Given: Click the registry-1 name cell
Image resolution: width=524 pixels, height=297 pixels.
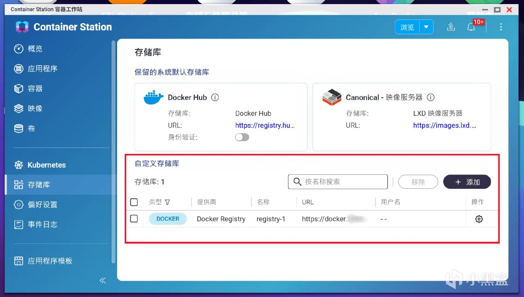Looking at the screenshot, I should pyautogui.click(x=271, y=219).
